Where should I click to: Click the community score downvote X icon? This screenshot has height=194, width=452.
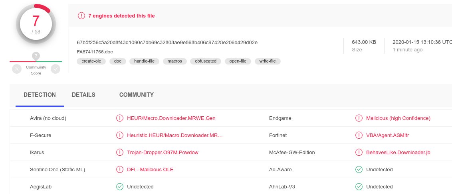[17, 69]
